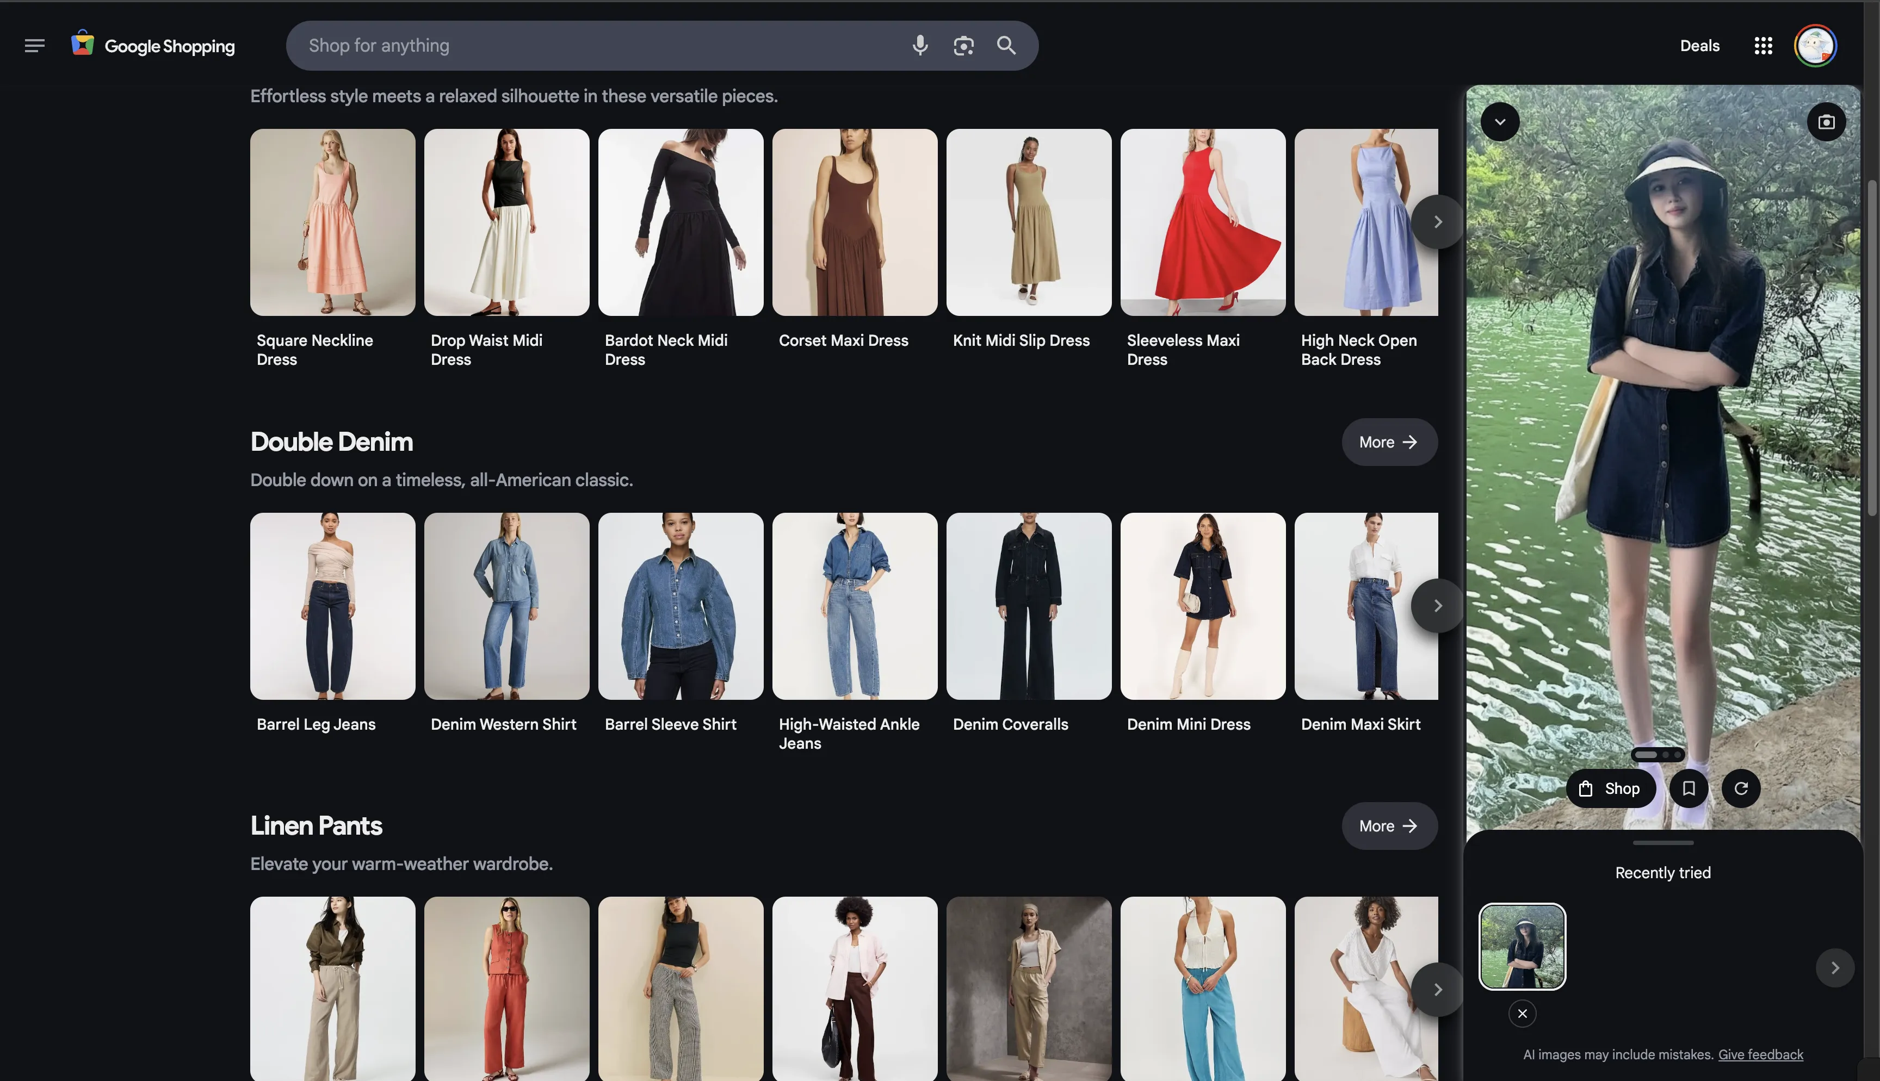
Task: Open Corset Maxi Dress image
Action: pos(855,223)
